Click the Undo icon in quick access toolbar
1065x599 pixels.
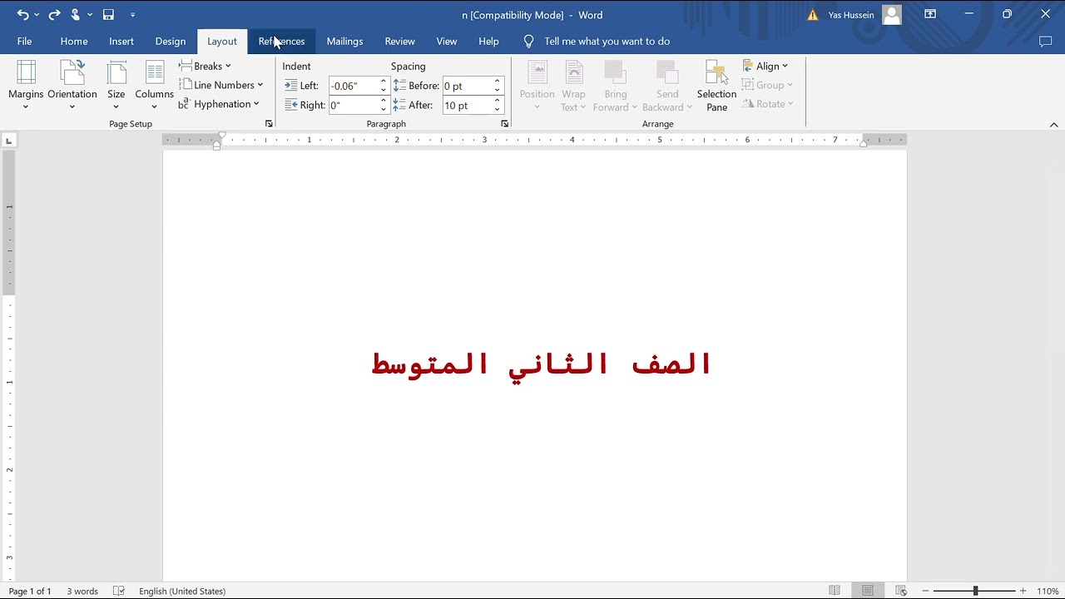[22, 14]
